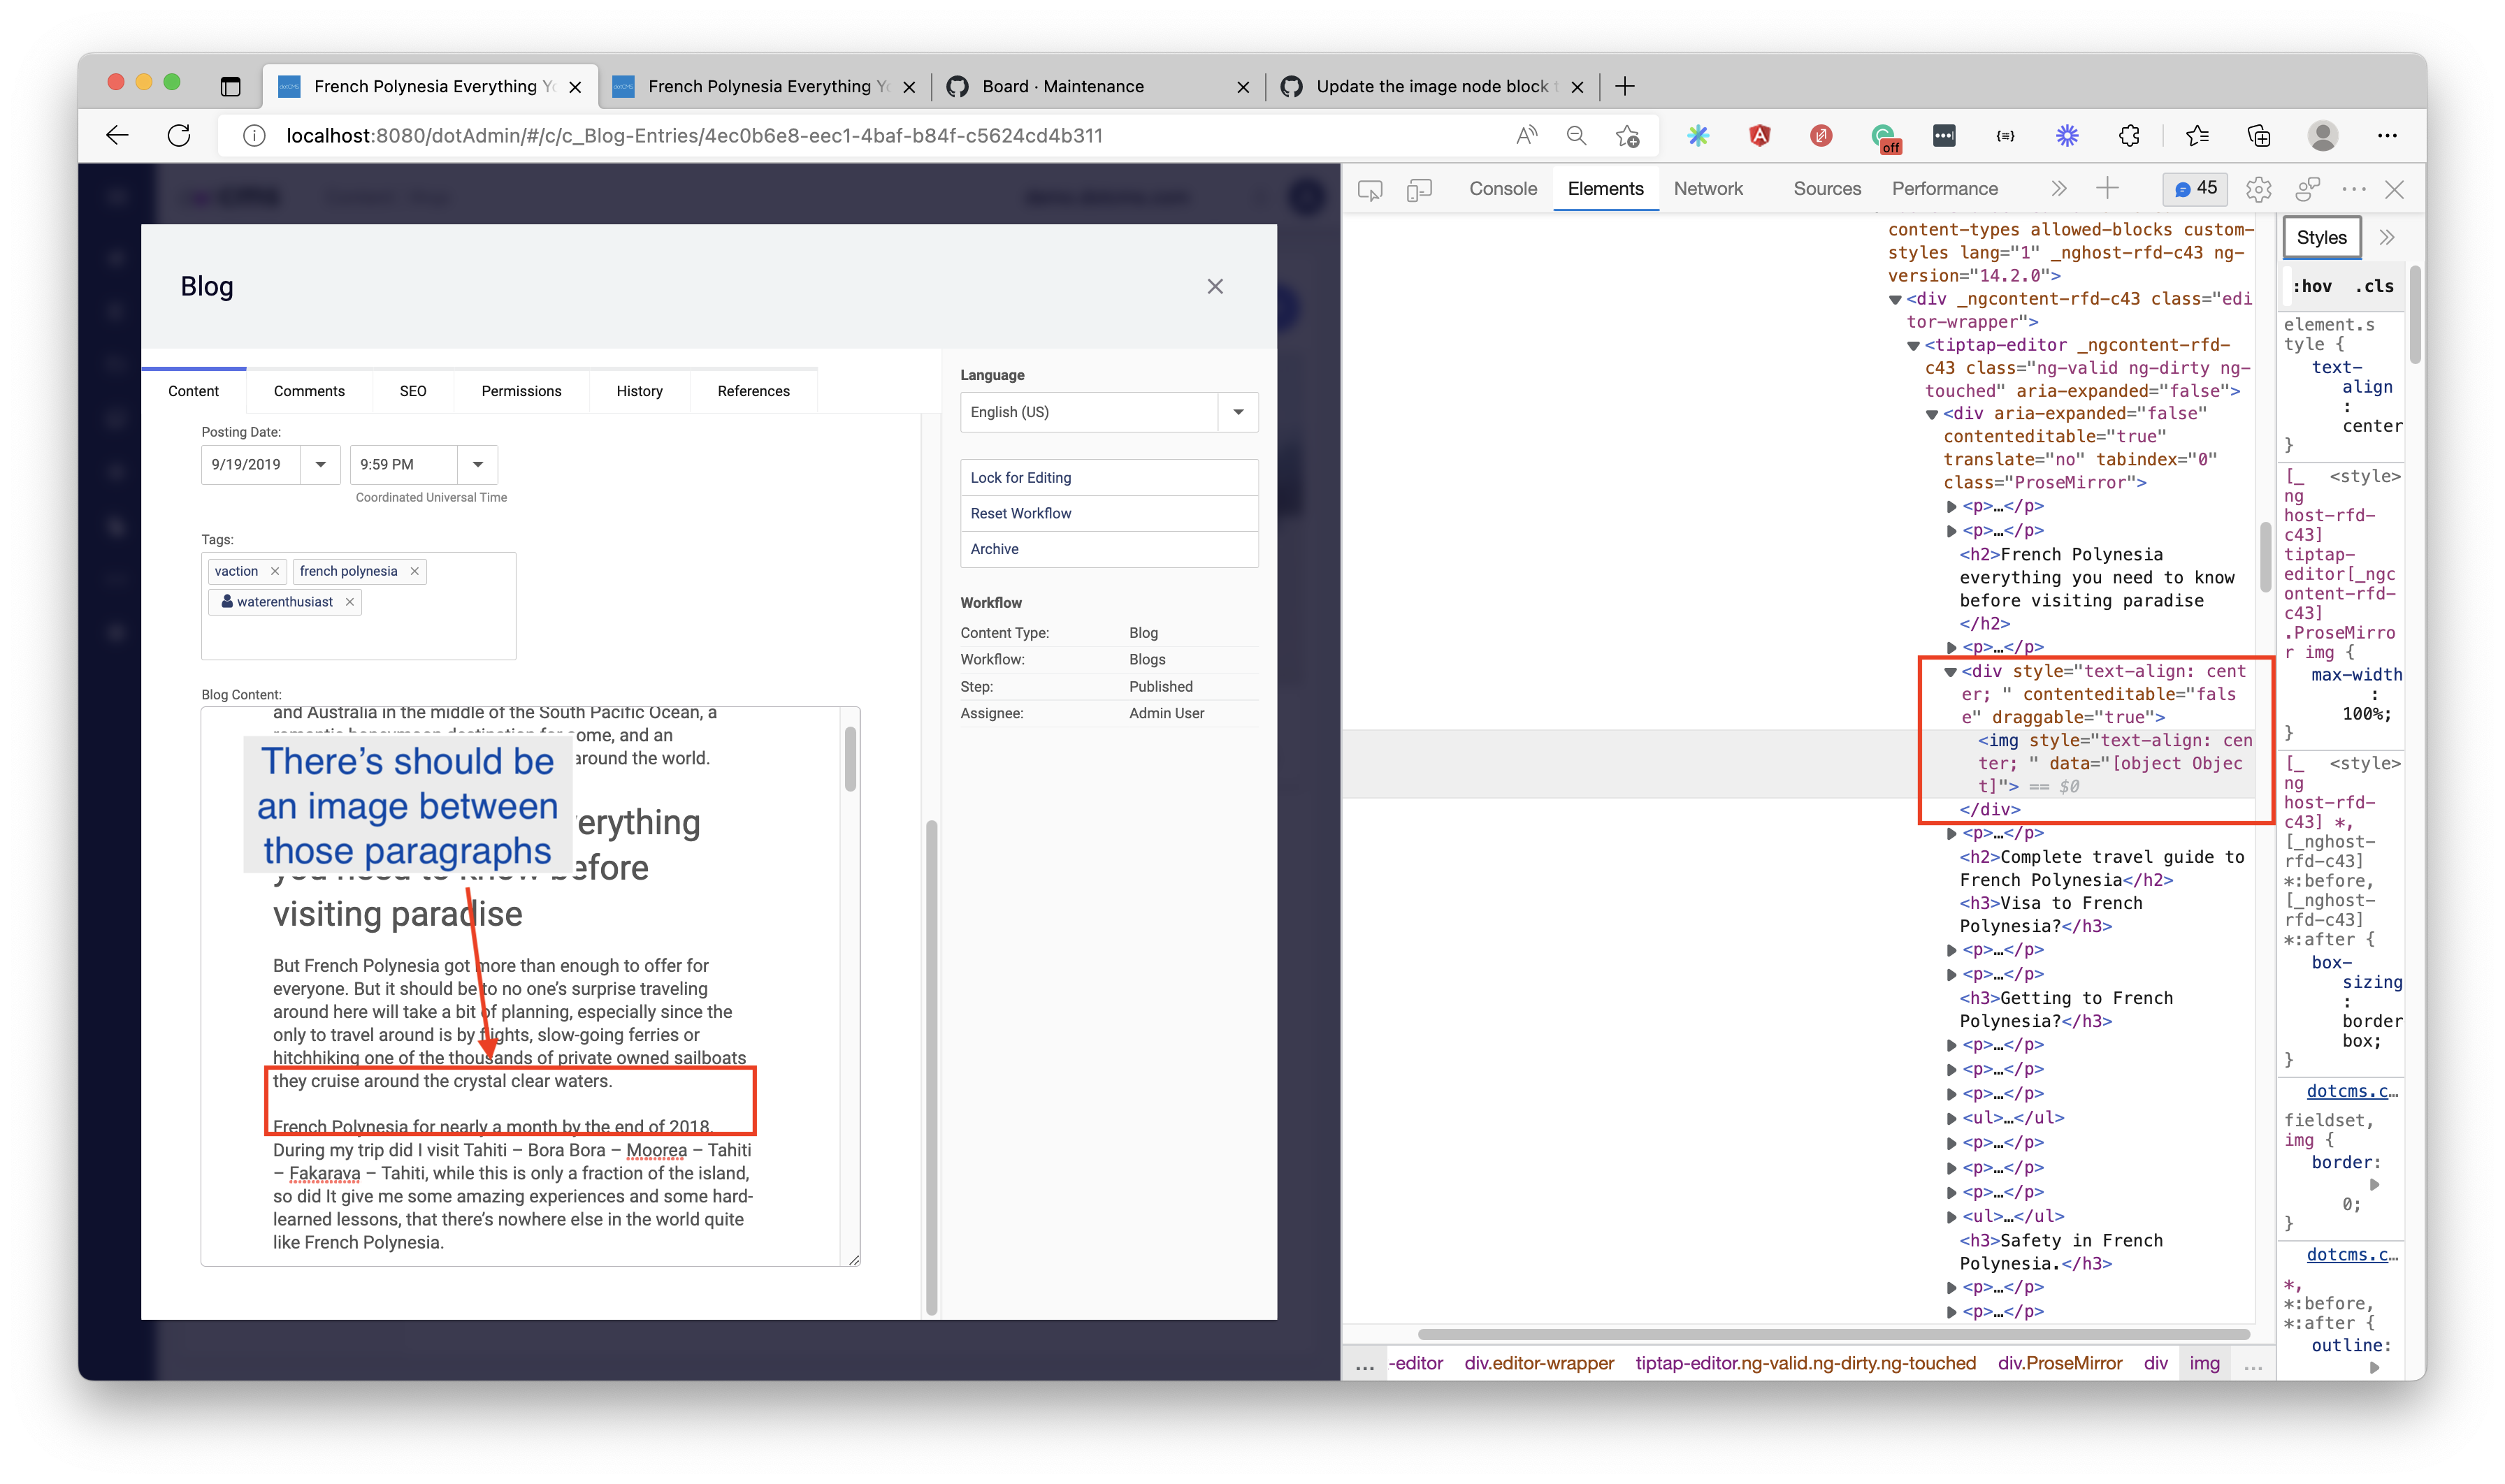
Task: Click the Lock for Editing button
Action: 1109,477
